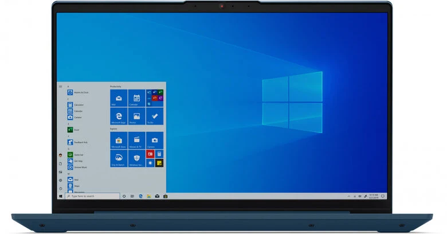The width and height of the screenshot is (447, 234).
Task: Click the network icon in system tray
Action: (355, 196)
